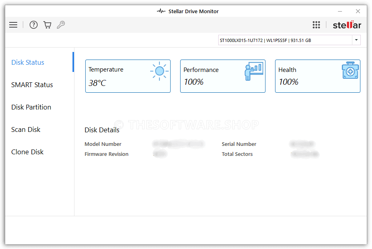Viewport: 372px width, 249px height.
Task: Open the Clone Disk tab
Action: (27, 152)
